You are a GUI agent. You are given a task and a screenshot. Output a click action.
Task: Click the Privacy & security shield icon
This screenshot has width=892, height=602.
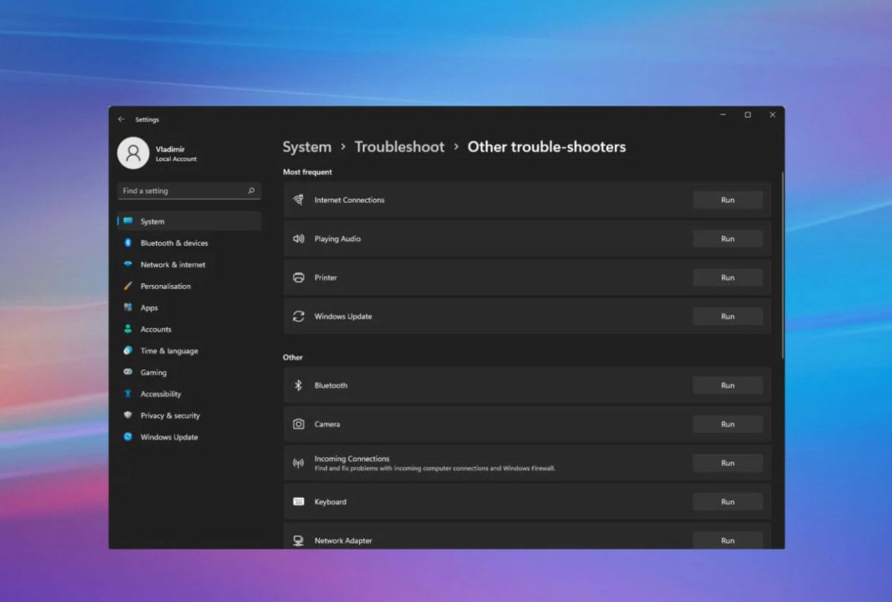pos(128,416)
